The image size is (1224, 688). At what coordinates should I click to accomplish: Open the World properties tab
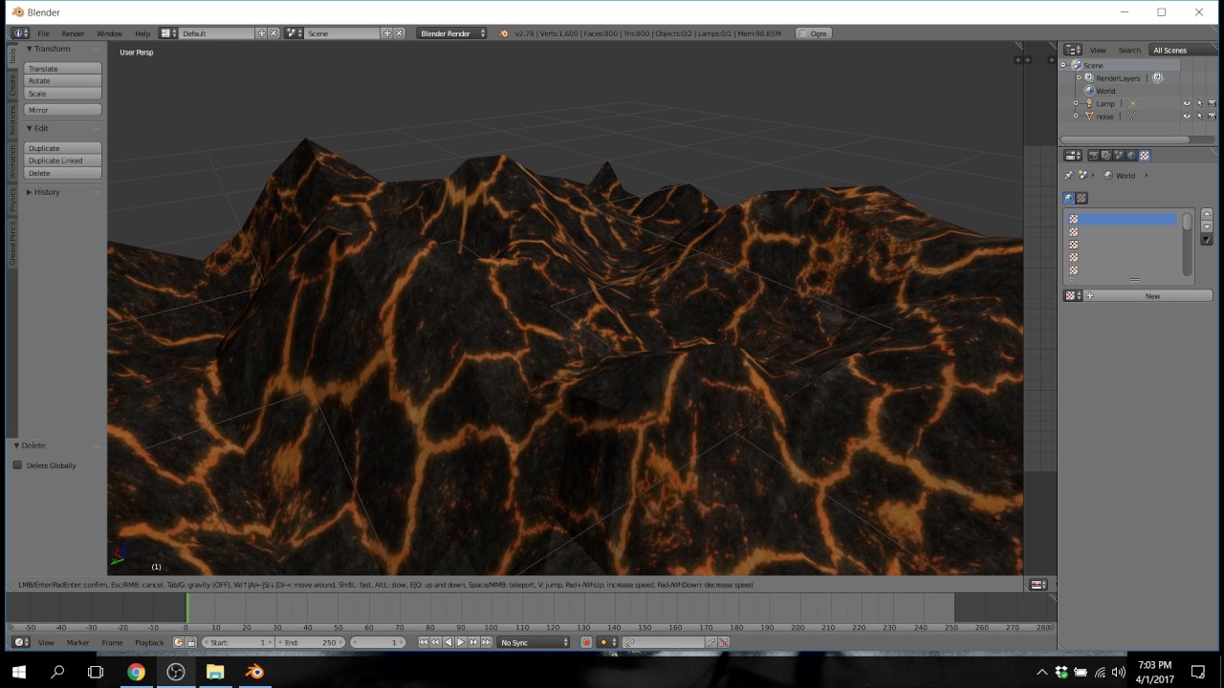coord(1131,156)
